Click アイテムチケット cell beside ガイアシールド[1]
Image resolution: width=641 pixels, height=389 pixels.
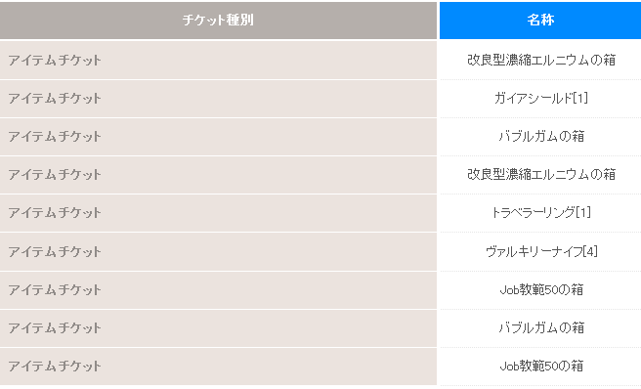click(x=218, y=99)
